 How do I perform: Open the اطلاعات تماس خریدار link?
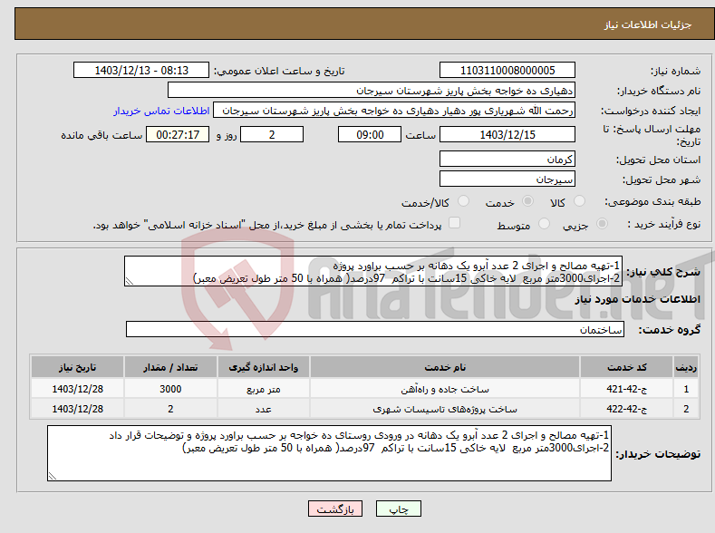coord(161,111)
